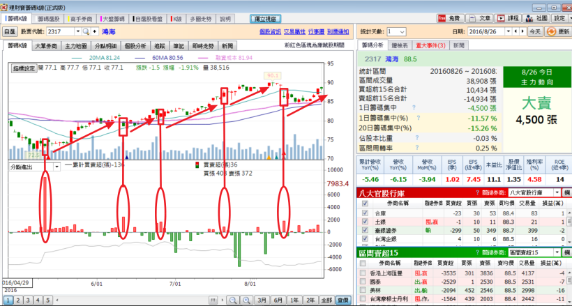Click the 今天 today button
Viewport: 572px width, 306px height.
535,32
